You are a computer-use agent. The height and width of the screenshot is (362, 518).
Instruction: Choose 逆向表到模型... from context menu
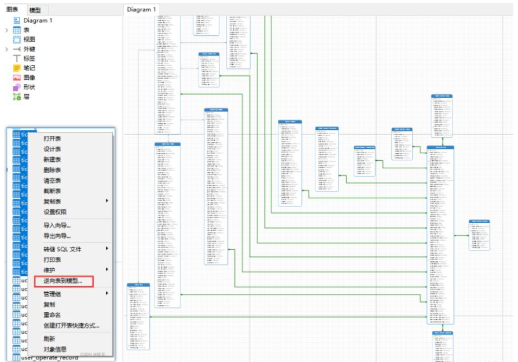63,282
